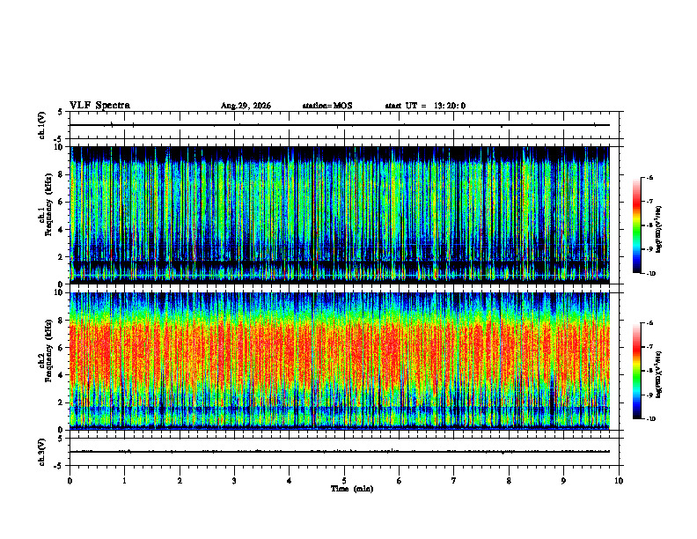This screenshot has width=697, height=539.
Task: Click the 5 minute tick on time axis
Action: click(x=344, y=481)
